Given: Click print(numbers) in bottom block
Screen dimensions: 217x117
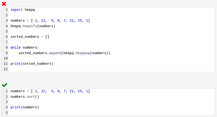Looking at the screenshot, I should click(x=25, y=107).
